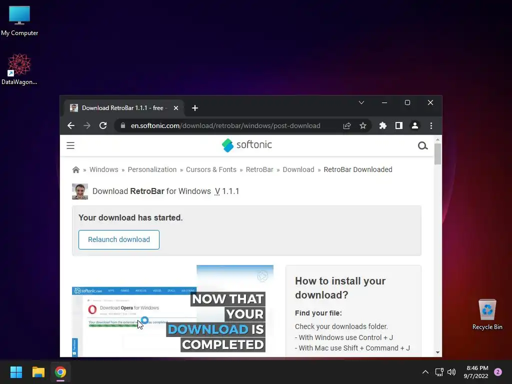Open Cursors & Fonts breadcrumb
Viewport: 512px width, 384px height.
point(211,170)
